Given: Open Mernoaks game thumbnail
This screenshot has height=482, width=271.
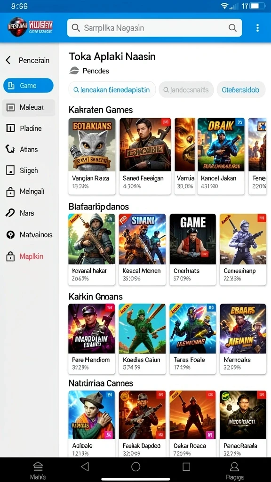Looking at the screenshot, I should [x=243, y=328].
